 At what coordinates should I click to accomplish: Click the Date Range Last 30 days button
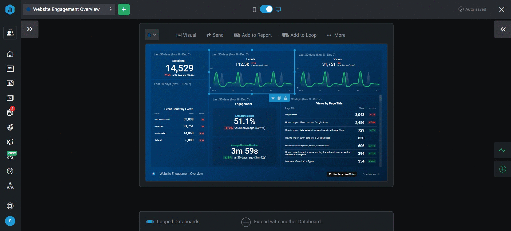tap(342, 174)
